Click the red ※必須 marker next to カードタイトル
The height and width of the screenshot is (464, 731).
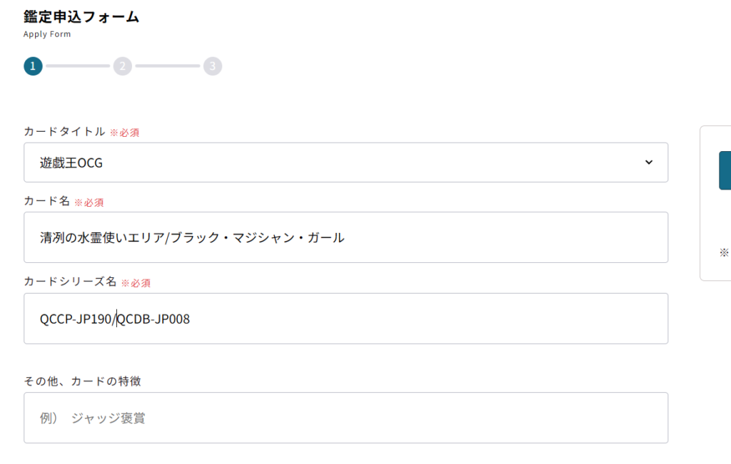tap(126, 132)
